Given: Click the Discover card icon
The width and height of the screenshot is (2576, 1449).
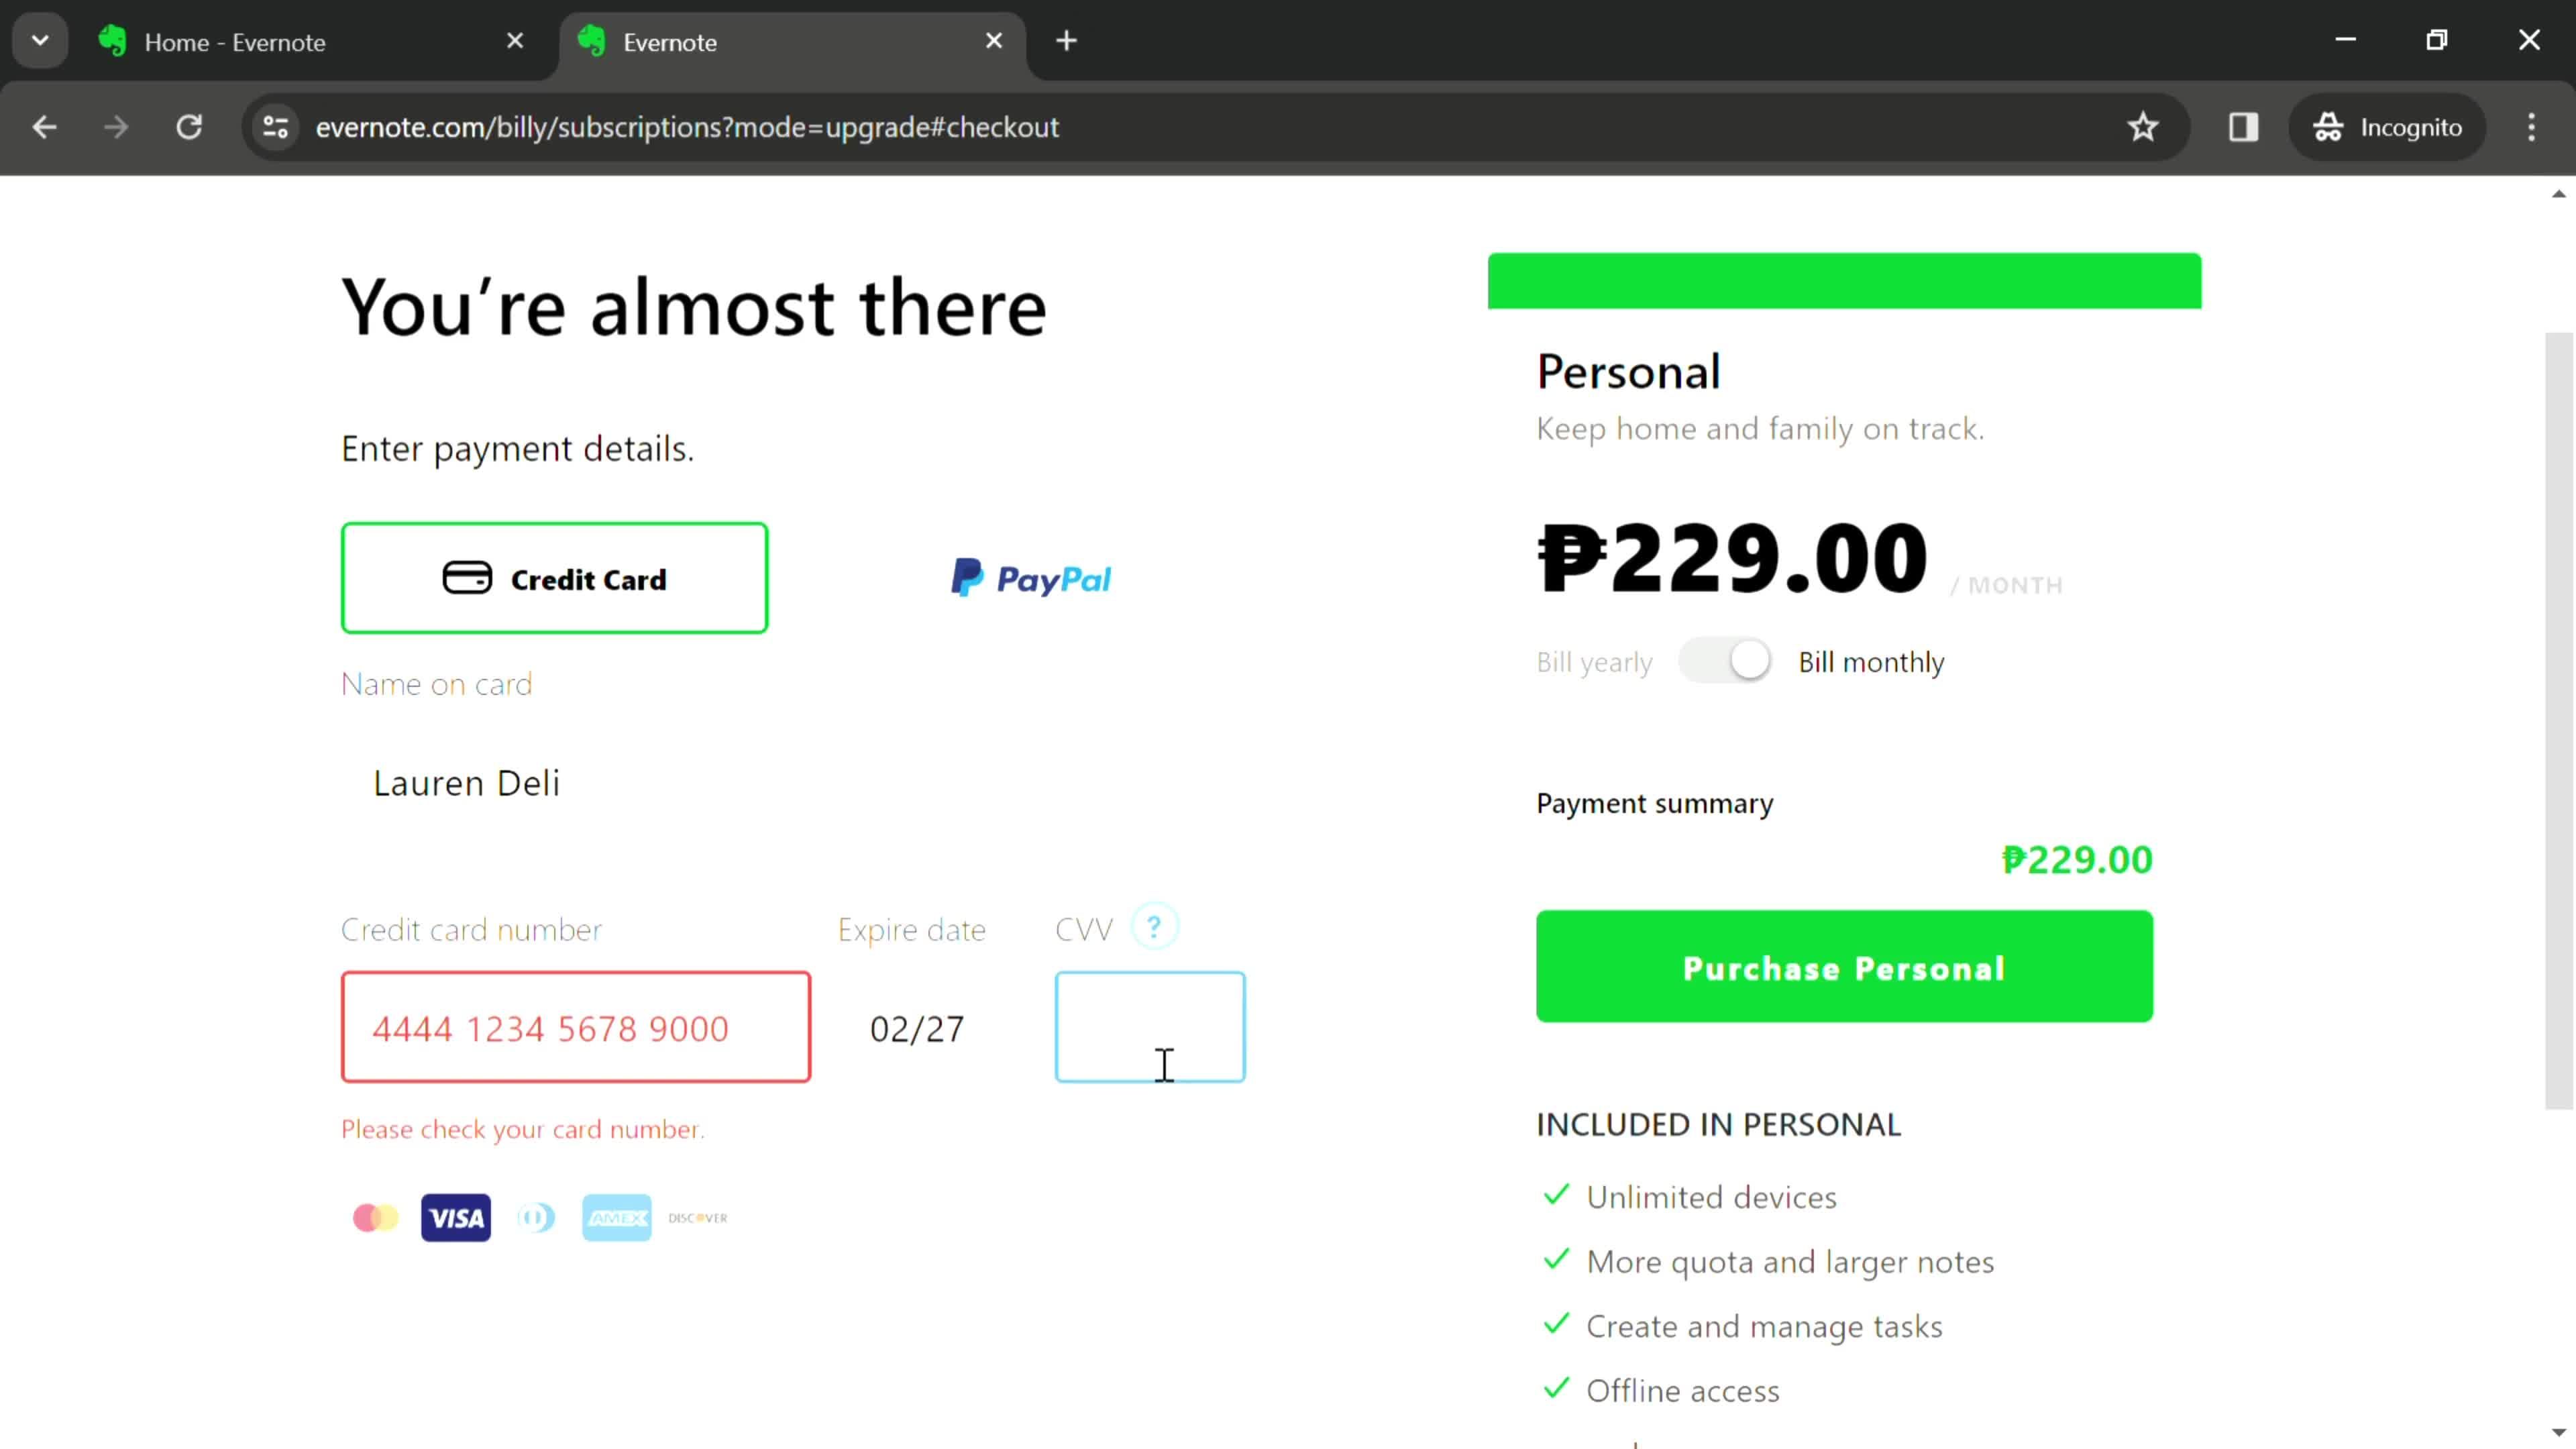Looking at the screenshot, I should pyautogui.click(x=699, y=1219).
